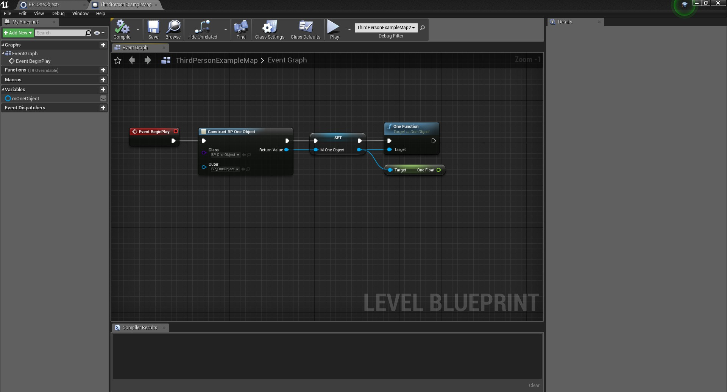The image size is (727, 392).
Task: Click the One Float output pin
Action: pyautogui.click(x=439, y=170)
